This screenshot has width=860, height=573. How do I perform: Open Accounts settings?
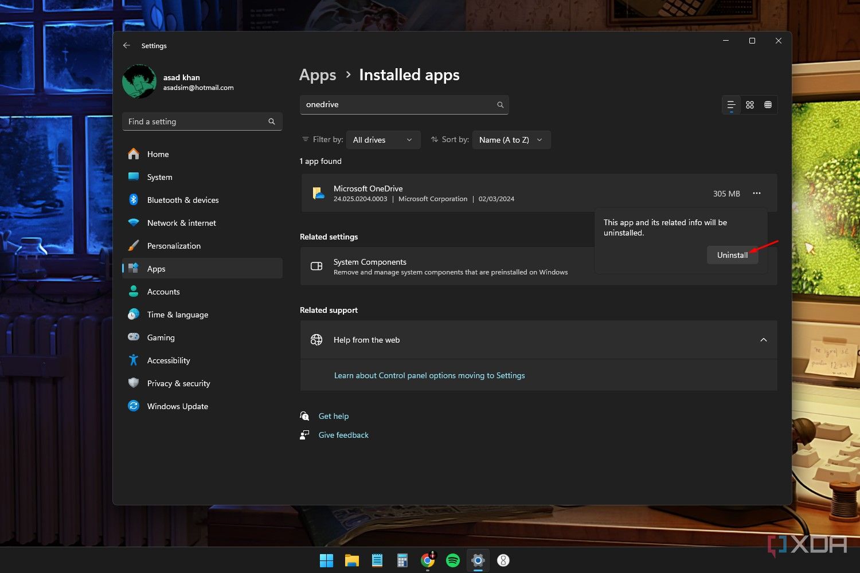point(202,292)
